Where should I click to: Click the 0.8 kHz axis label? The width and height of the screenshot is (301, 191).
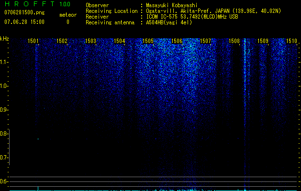point(3,134)
